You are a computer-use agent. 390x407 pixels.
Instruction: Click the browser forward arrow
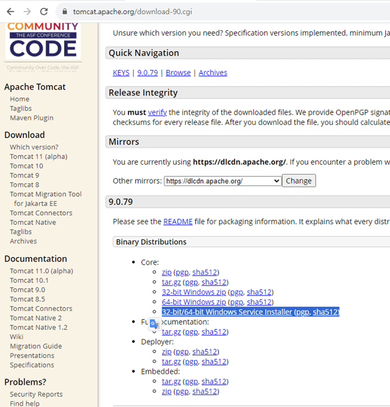pos(27,11)
